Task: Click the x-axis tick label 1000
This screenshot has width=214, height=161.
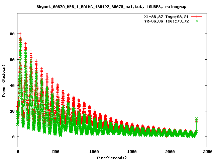Action: (94, 152)
